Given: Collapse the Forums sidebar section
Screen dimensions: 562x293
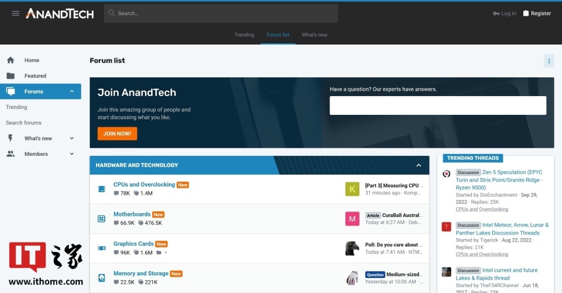Looking at the screenshot, I should [72, 91].
